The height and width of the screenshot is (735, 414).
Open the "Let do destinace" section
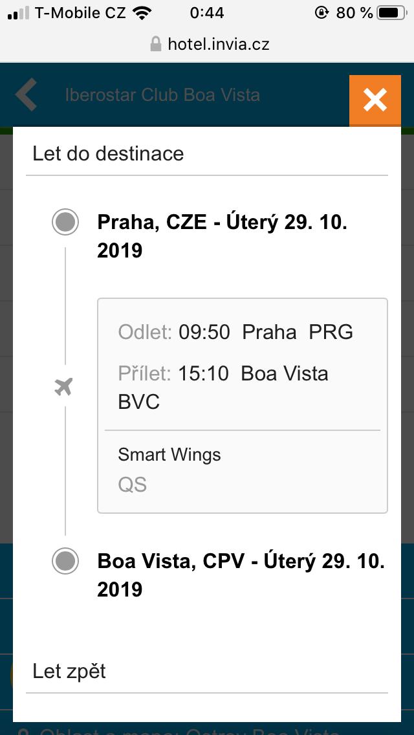click(x=108, y=153)
